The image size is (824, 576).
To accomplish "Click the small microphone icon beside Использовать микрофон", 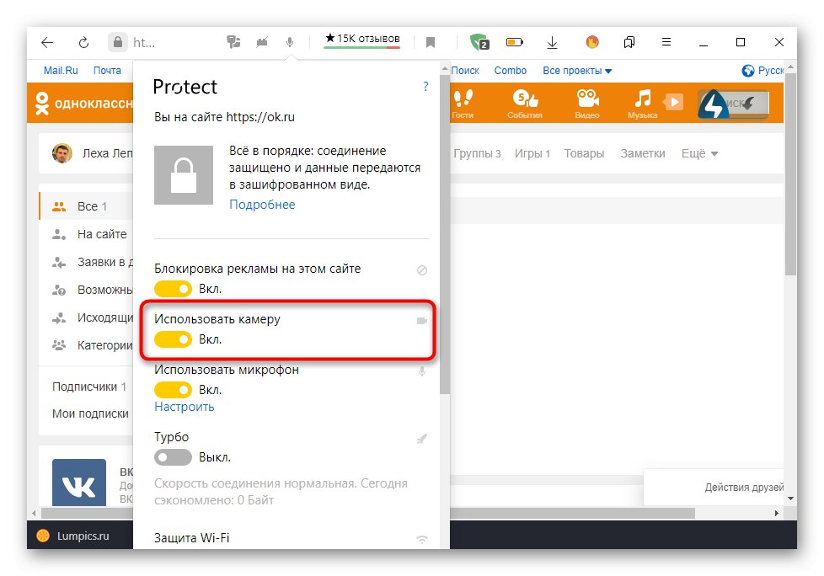I will click(422, 371).
